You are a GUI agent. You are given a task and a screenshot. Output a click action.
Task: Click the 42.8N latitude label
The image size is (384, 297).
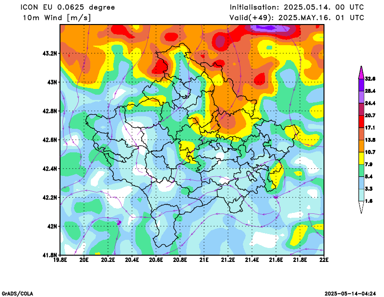coord(50,111)
